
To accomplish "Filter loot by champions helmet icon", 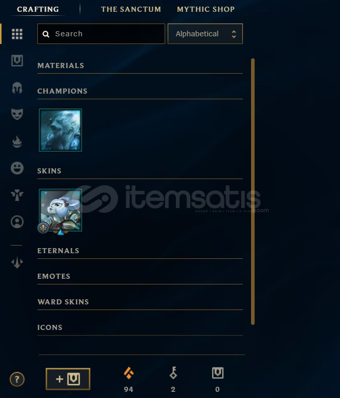I will point(17,88).
